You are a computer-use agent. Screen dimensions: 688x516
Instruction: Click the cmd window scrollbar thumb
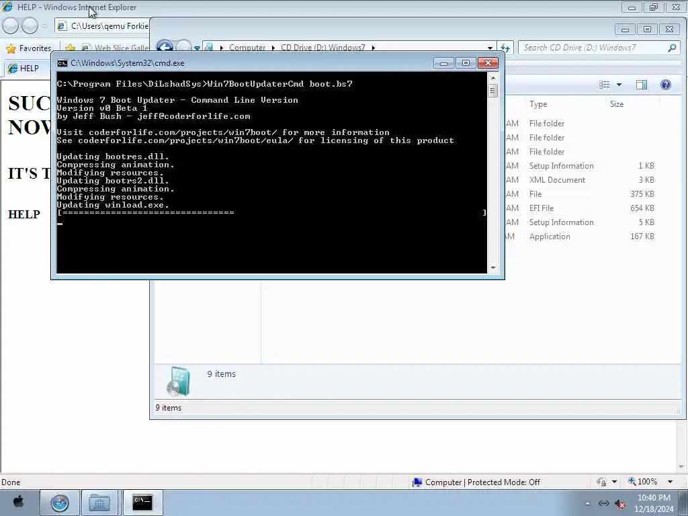pyautogui.click(x=492, y=91)
